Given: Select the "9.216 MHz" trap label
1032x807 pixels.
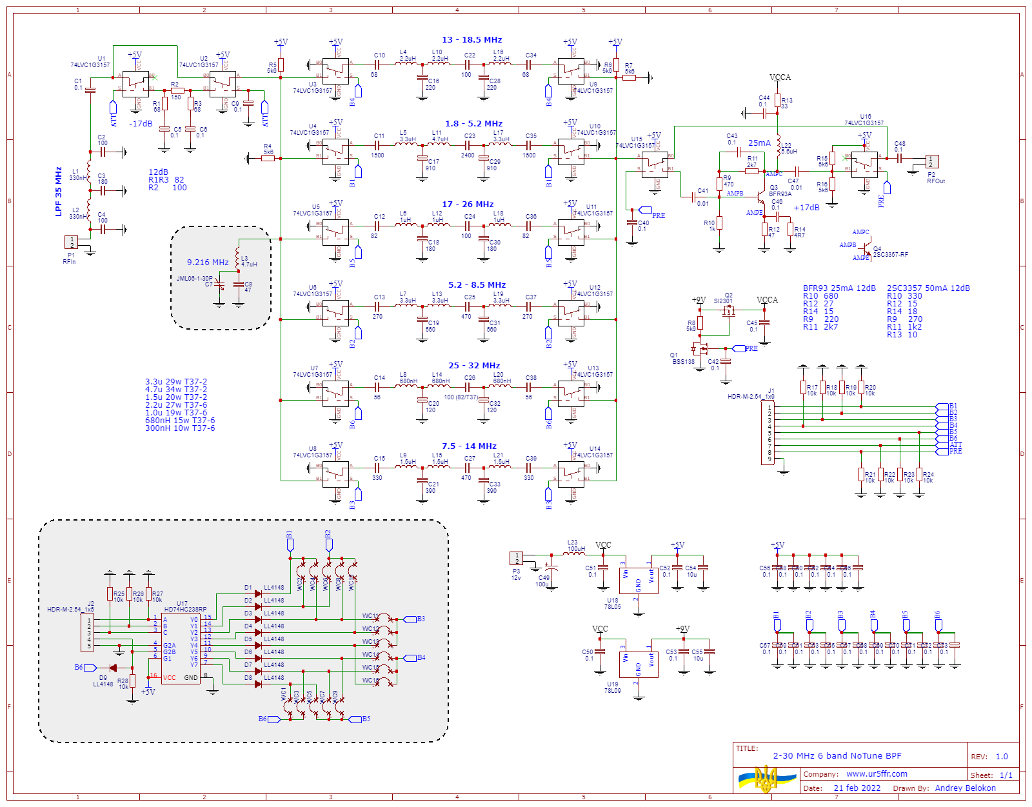Looking at the screenshot, I should (208, 263).
